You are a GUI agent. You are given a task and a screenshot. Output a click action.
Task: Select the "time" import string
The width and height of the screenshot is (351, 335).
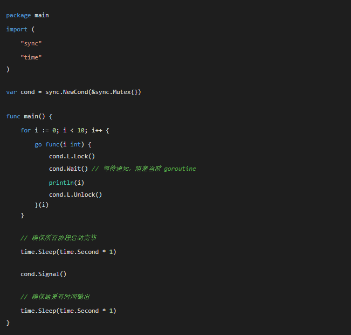[x=31, y=57]
